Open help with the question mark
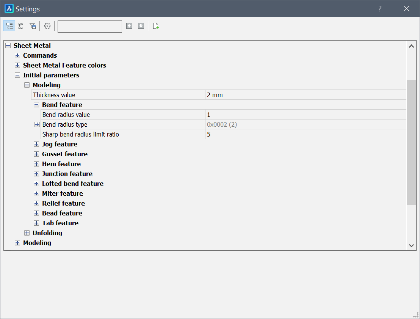420x319 pixels. (380, 9)
